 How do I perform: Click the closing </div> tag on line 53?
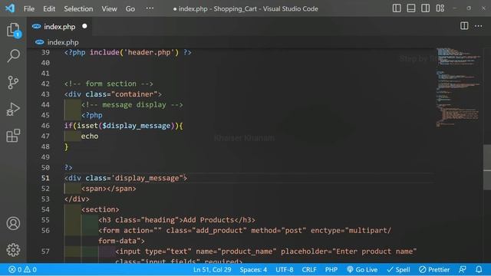77,199
